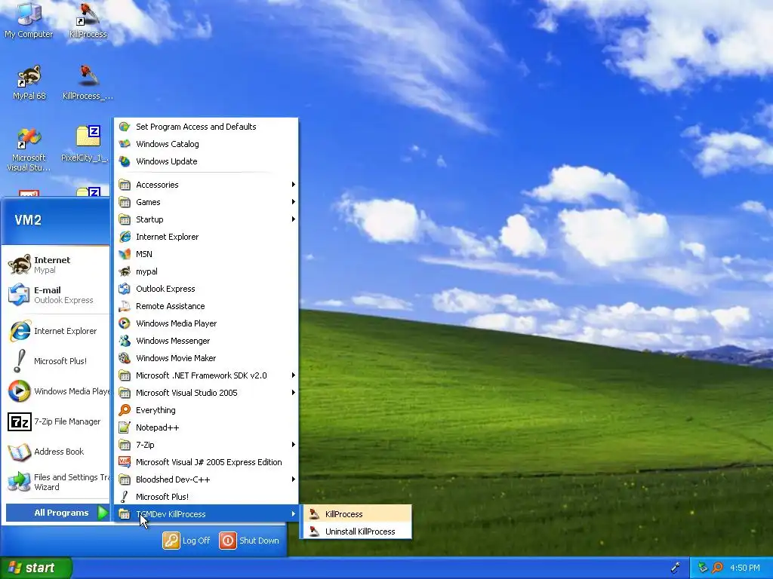773x579 pixels.
Task: Click the Windows Update icon
Action: click(x=125, y=161)
